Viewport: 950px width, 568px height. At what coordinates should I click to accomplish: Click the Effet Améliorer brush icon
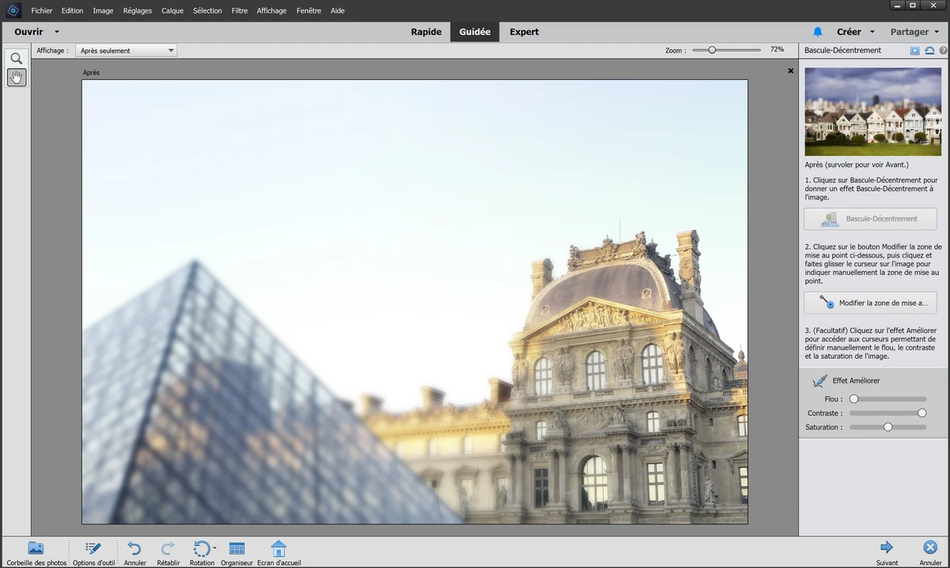pos(820,381)
